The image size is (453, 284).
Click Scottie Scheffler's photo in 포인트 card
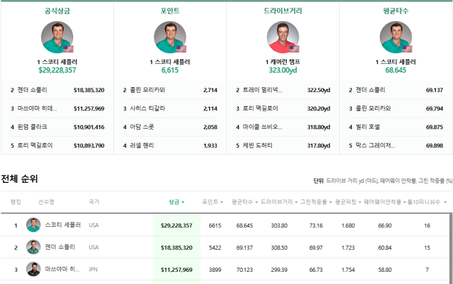pos(169,38)
